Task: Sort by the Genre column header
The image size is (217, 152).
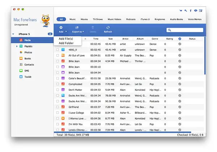Action: pos(155,39)
